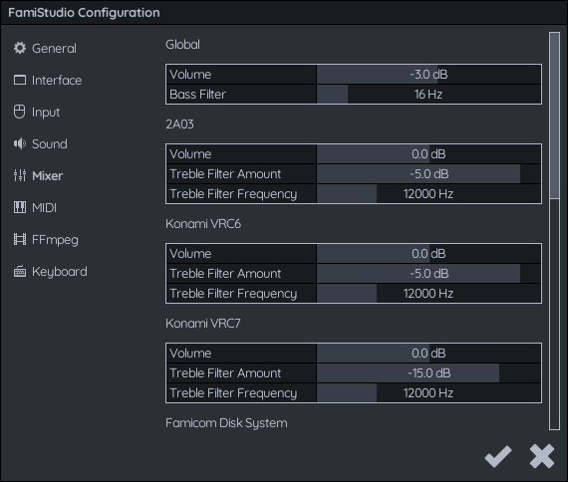
Task: Select the Interface window icon
Action: click(20, 80)
